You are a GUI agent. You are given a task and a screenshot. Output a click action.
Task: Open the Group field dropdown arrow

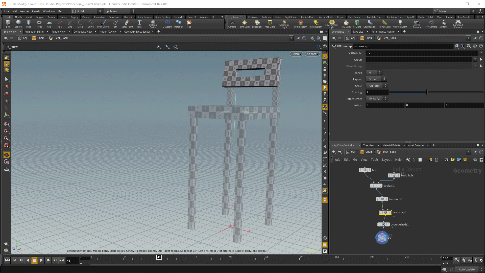(475, 59)
